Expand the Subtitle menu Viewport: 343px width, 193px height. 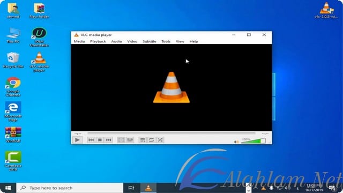coord(150,41)
